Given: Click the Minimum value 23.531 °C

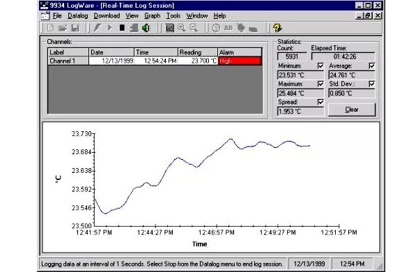Looking at the screenshot, I should [x=300, y=75].
